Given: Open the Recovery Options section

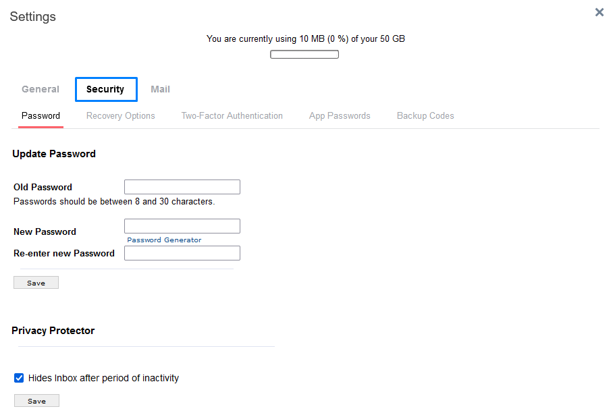Looking at the screenshot, I should (120, 115).
